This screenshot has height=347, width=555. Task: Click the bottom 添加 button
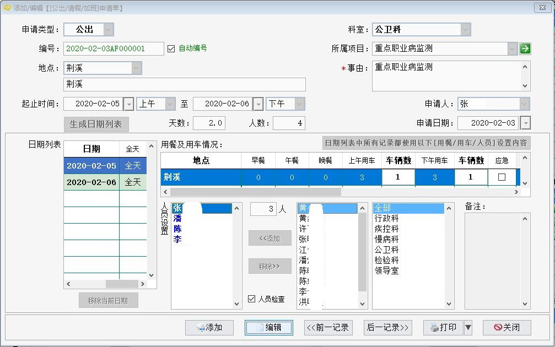[209, 328]
